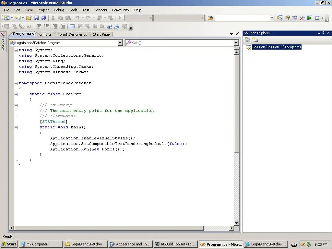Open the Object Browser toolbar icon
Image resolution: width=332 pixels, height=249 pixels.
pyautogui.click(x=294, y=18)
